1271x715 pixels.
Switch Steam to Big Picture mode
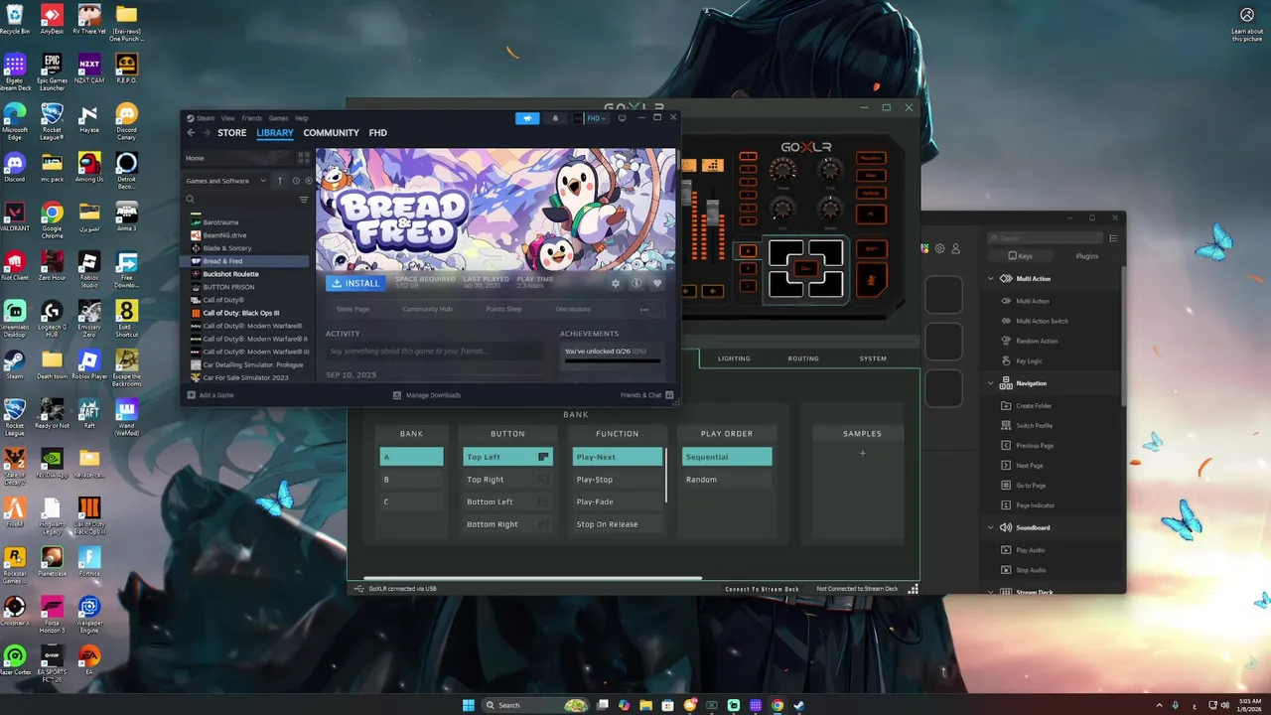click(x=622, y=118)
